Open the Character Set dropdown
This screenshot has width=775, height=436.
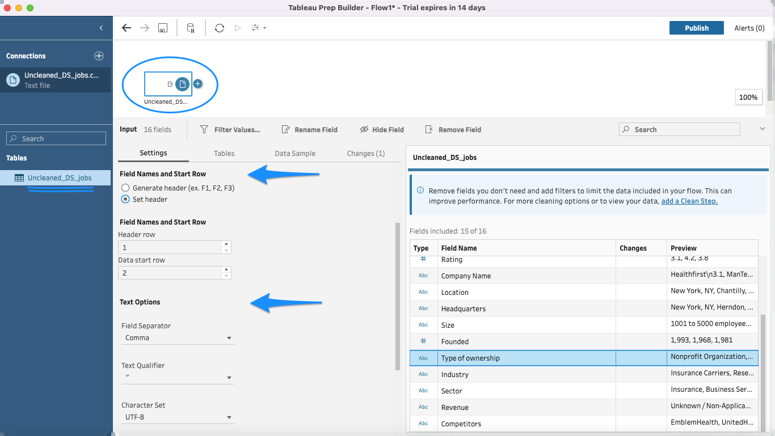pos(178,417)
